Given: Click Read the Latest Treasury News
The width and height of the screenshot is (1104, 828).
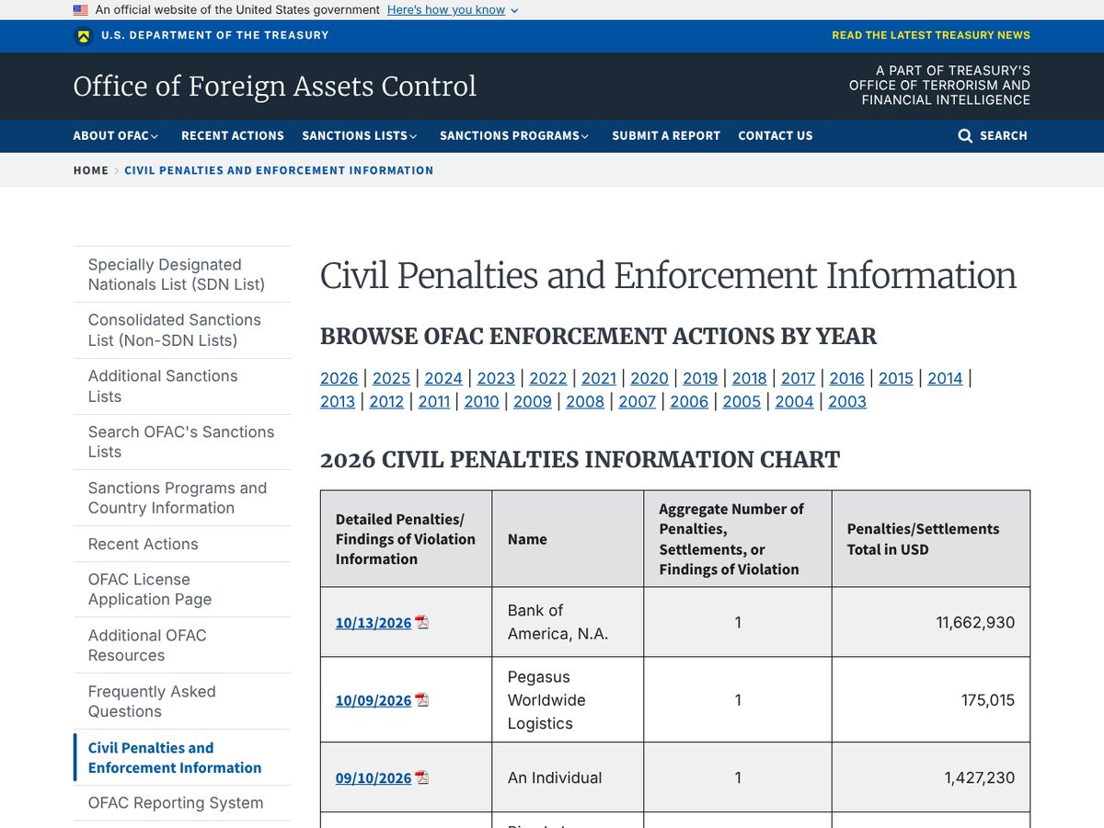Looking at the screenshot, I should [931, 35].
